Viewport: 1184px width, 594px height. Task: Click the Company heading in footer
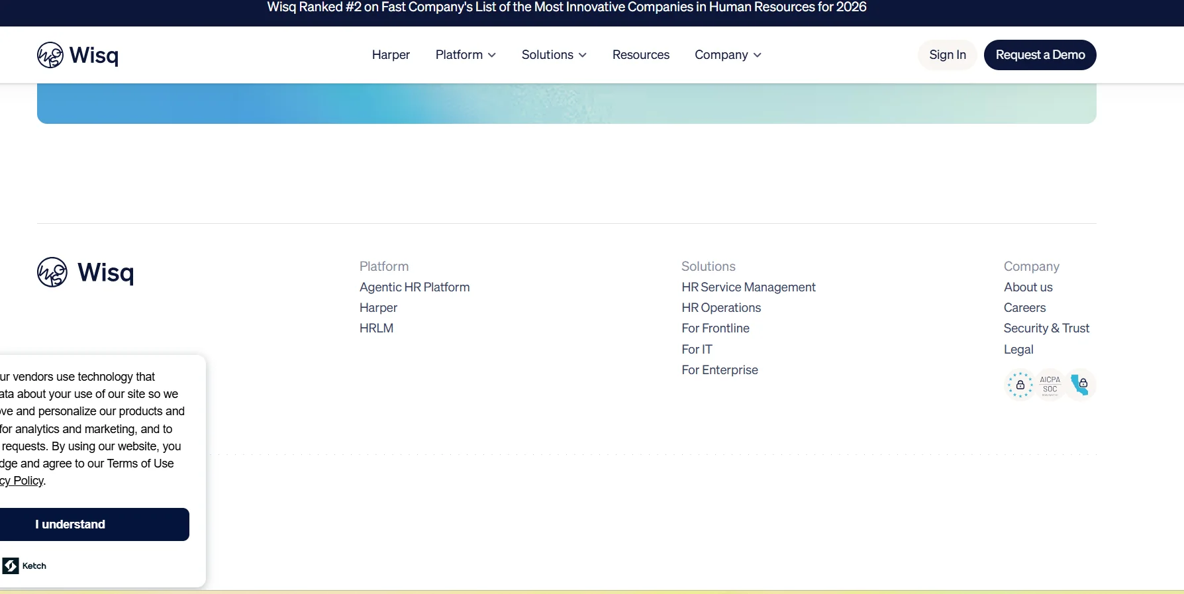[1031, 266]
